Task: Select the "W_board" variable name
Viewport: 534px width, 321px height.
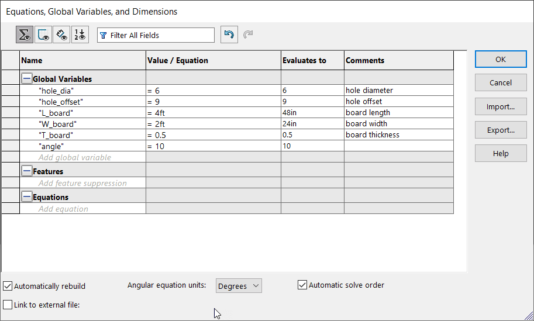Action: coord(57,124)
